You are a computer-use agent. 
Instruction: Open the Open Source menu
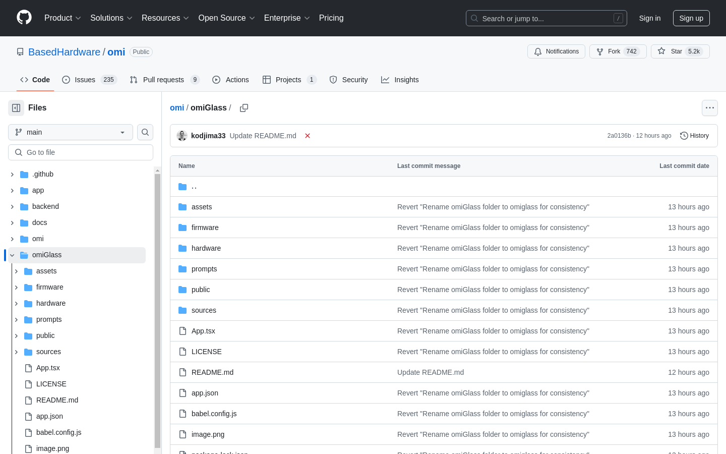(226, 18)
